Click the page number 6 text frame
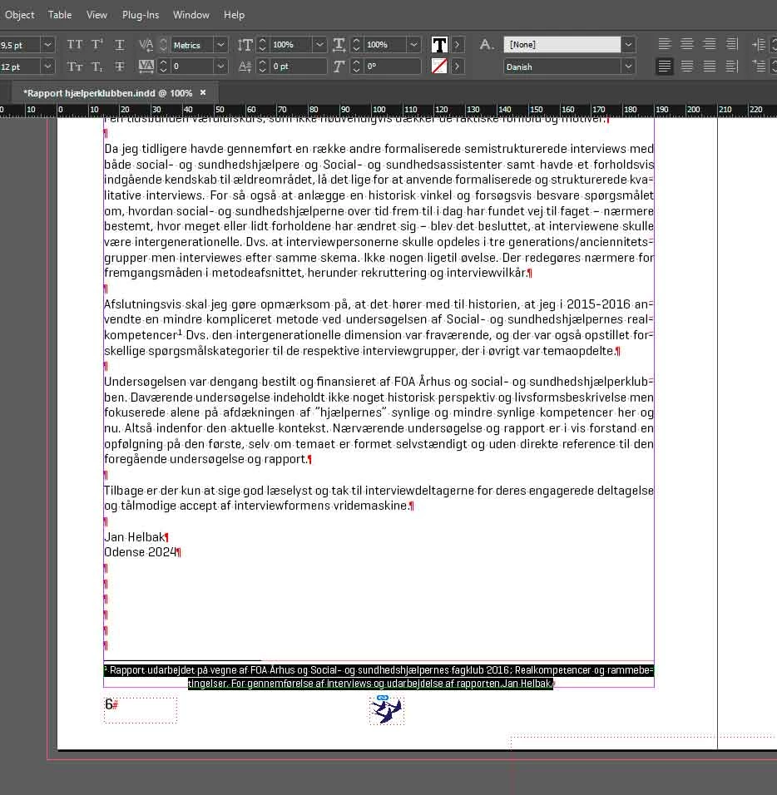777x795 pixels. [141, 709]
